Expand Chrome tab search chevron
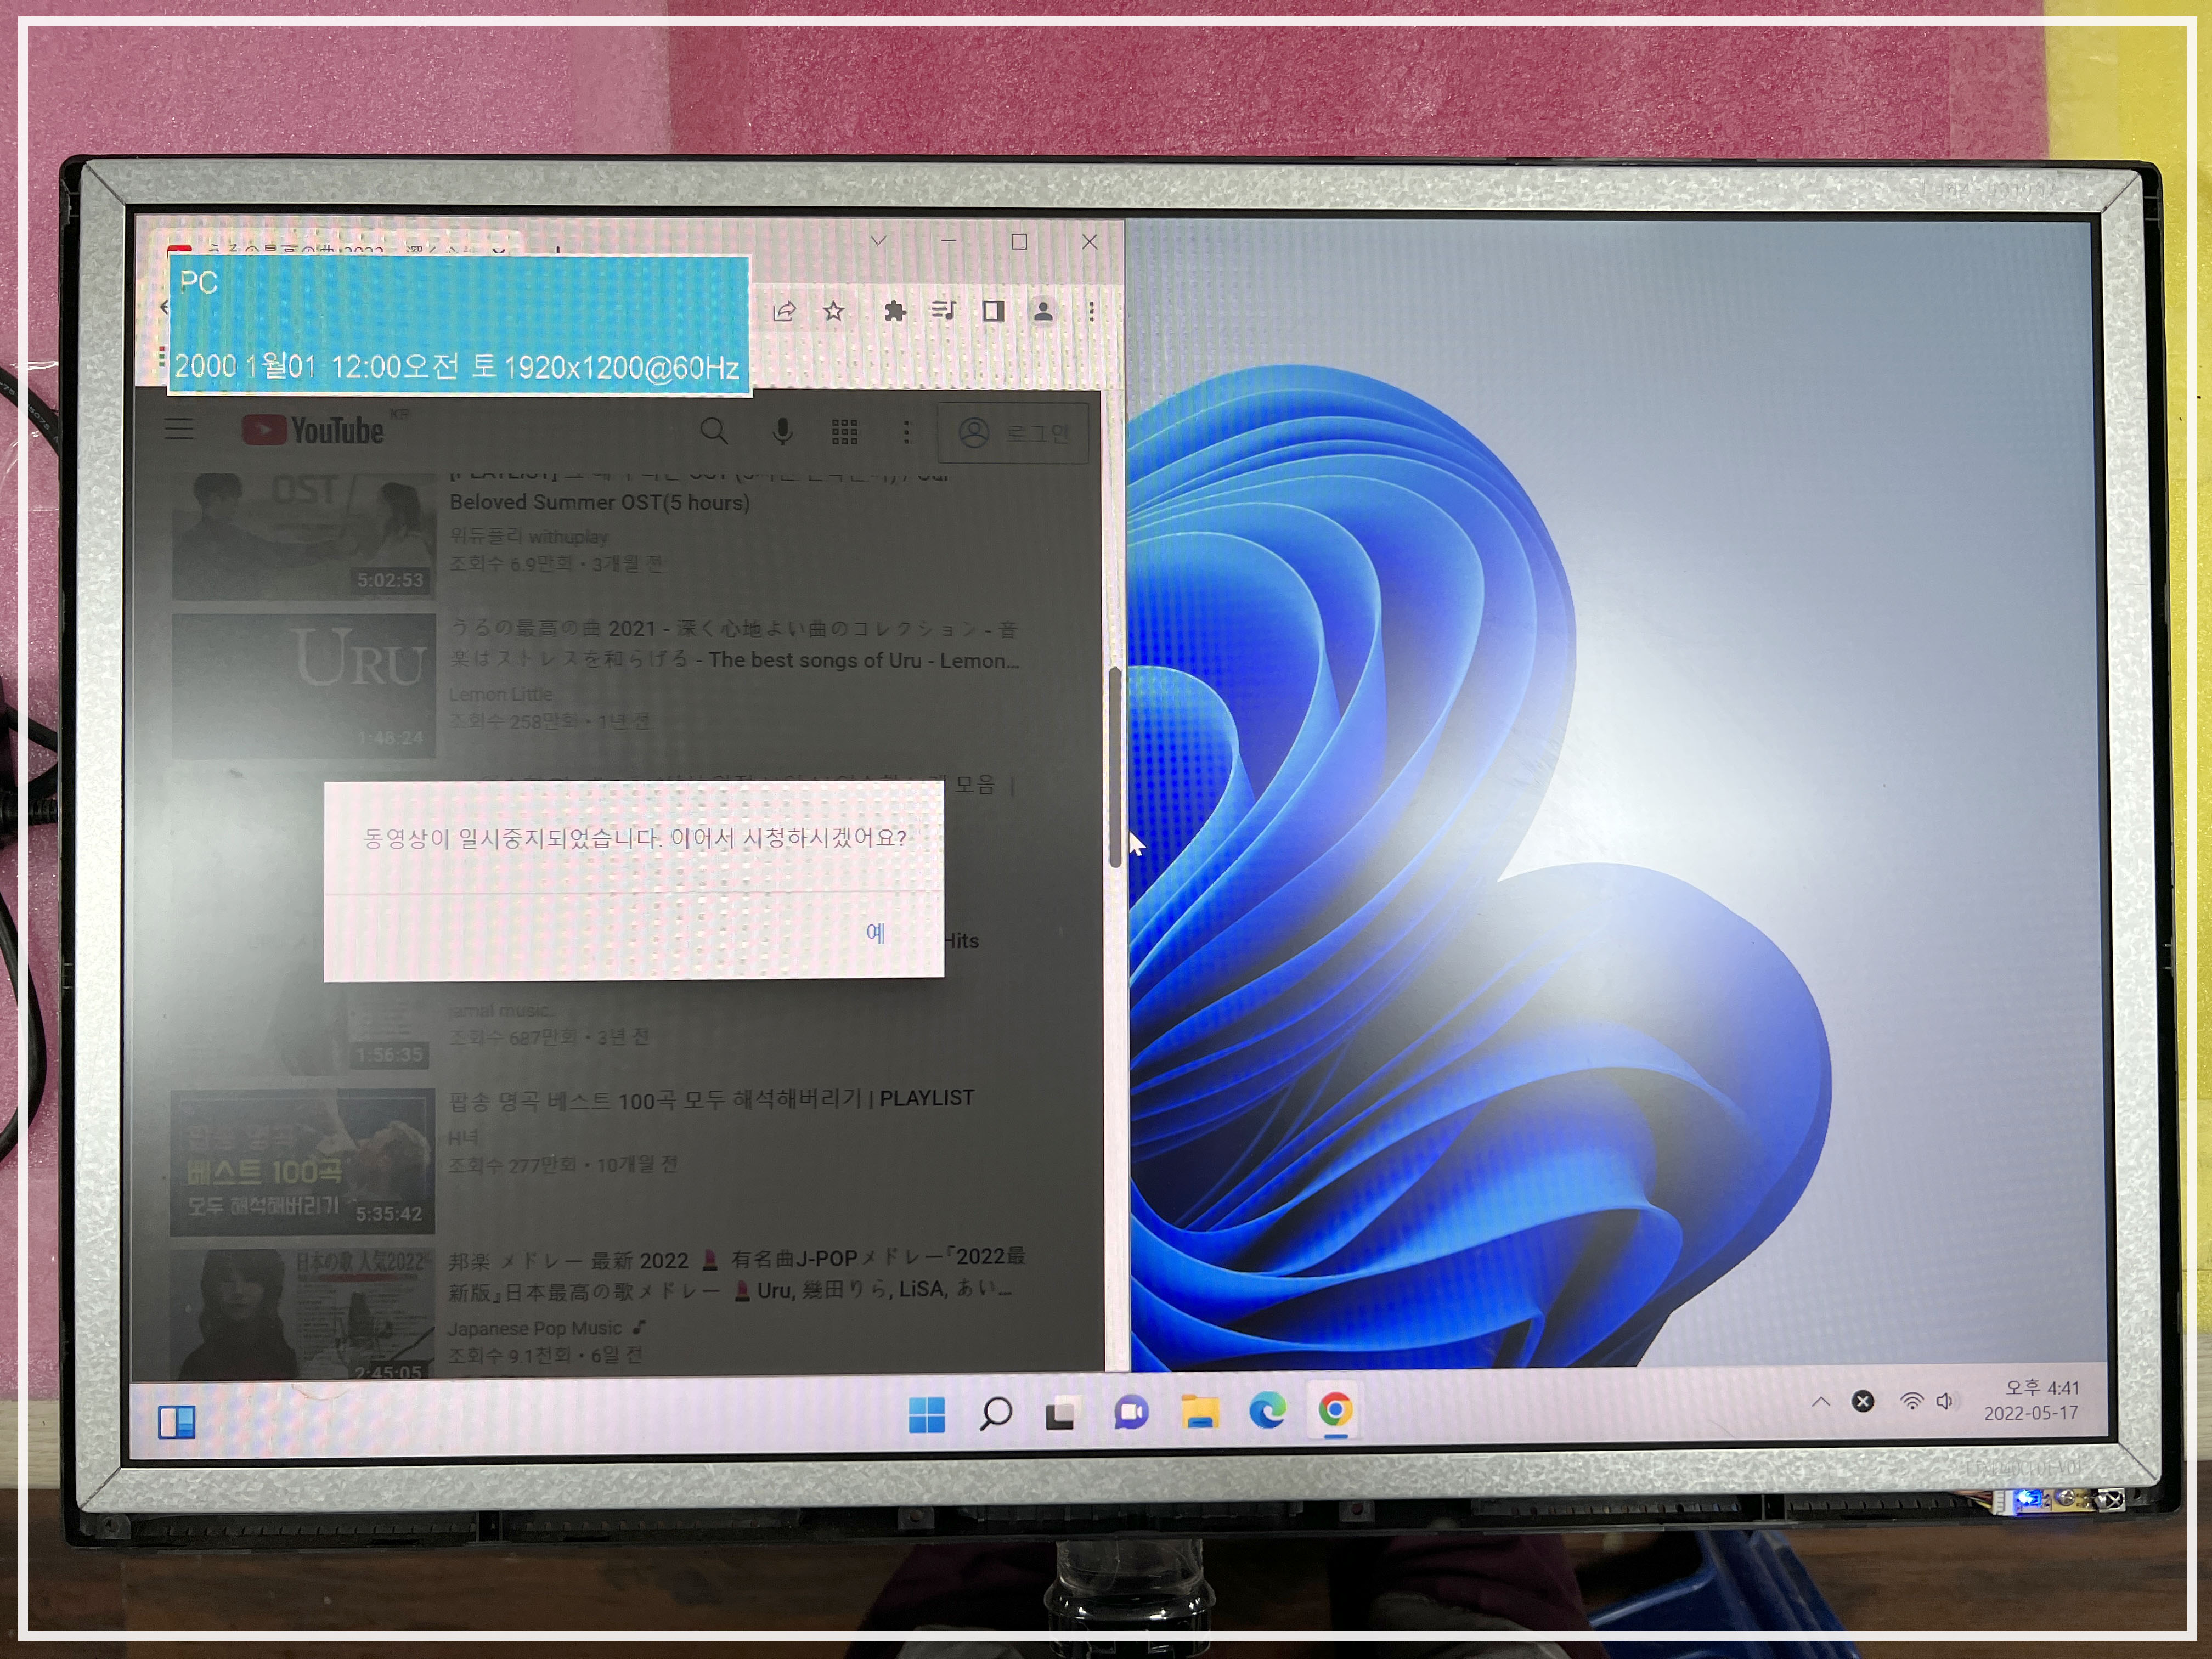The image size is (2212, 1659). pyautogui.click(x=879, y=241)
